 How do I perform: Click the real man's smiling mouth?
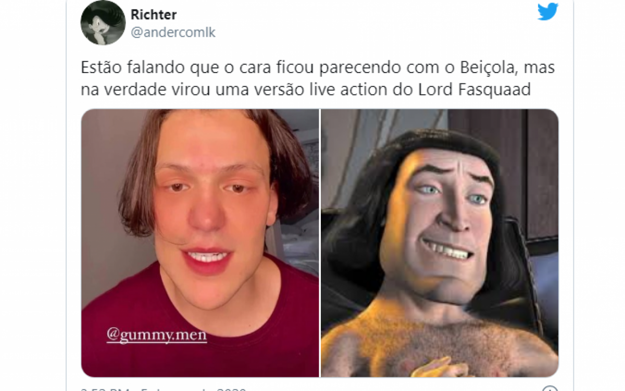[208, 257]
